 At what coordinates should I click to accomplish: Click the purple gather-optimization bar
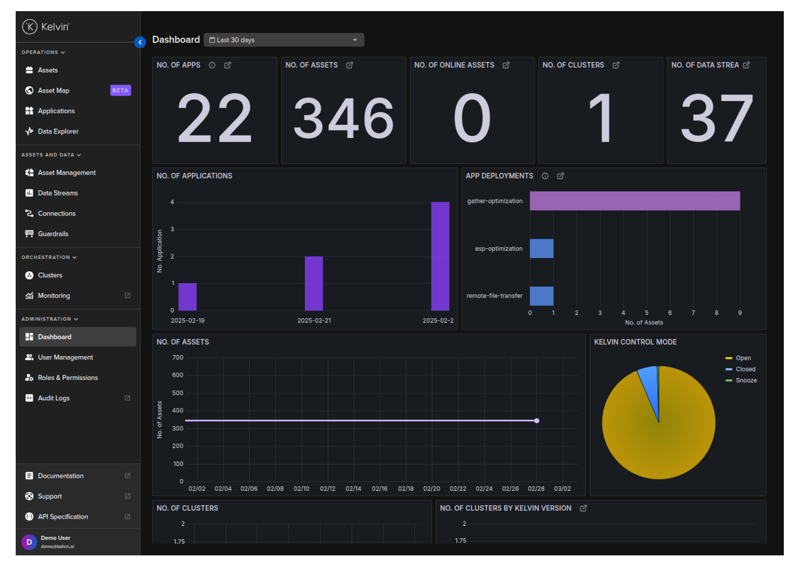coord(634,201)
